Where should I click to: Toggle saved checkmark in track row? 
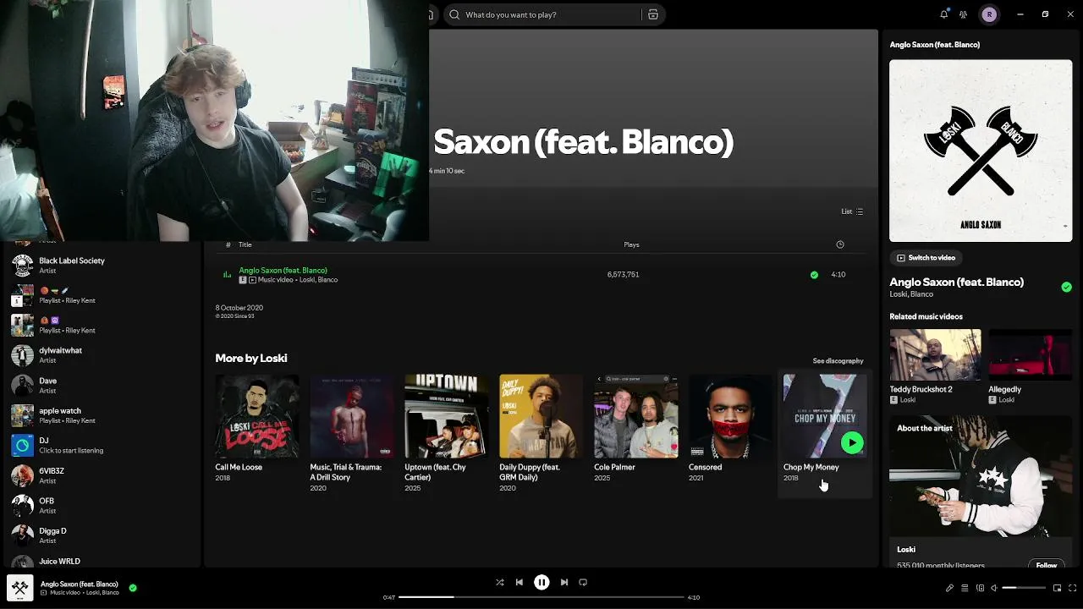click(814, 274)
